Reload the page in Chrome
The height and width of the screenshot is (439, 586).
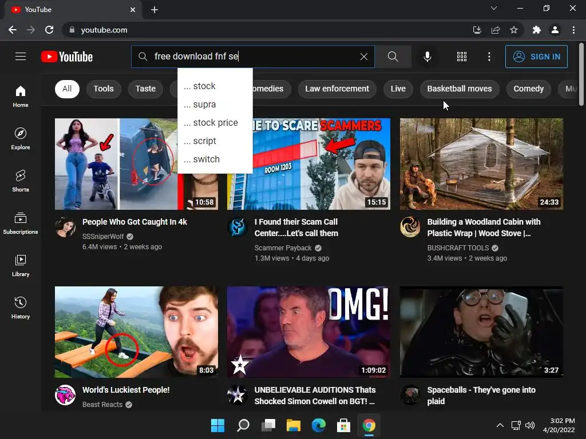[x=49, y=30]
